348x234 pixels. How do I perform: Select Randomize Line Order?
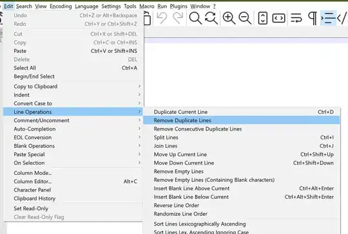(x=242, y=214)
